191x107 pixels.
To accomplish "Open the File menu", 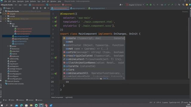I will click(x=6, y=1).
